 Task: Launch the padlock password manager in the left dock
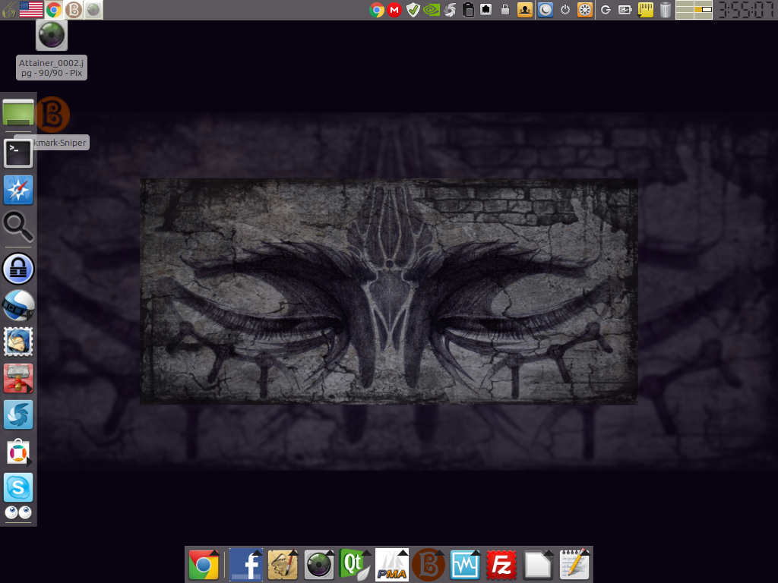[18, 269]
